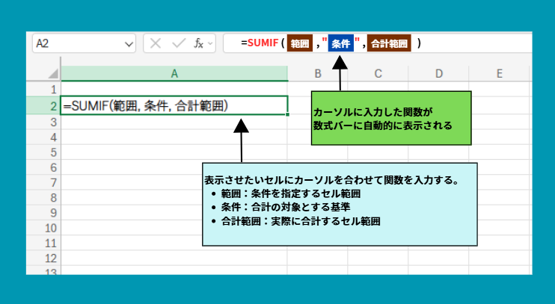Click the Enter checkmark icon in formula bar
This screenshot has width=555, height=304.
pos(178,43)
